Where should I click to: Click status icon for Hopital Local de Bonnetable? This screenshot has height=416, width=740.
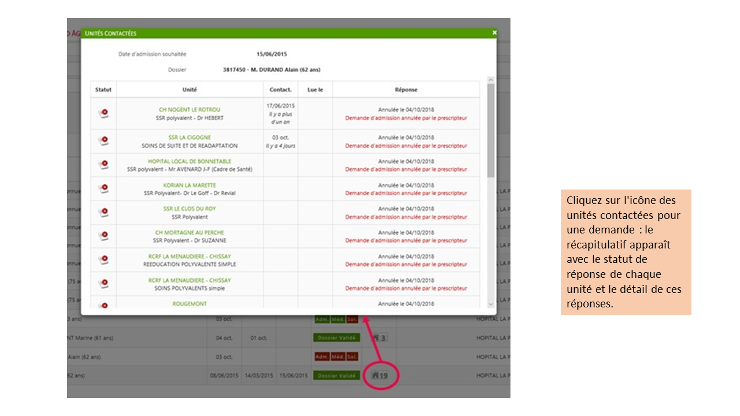(x=103, y=165)
